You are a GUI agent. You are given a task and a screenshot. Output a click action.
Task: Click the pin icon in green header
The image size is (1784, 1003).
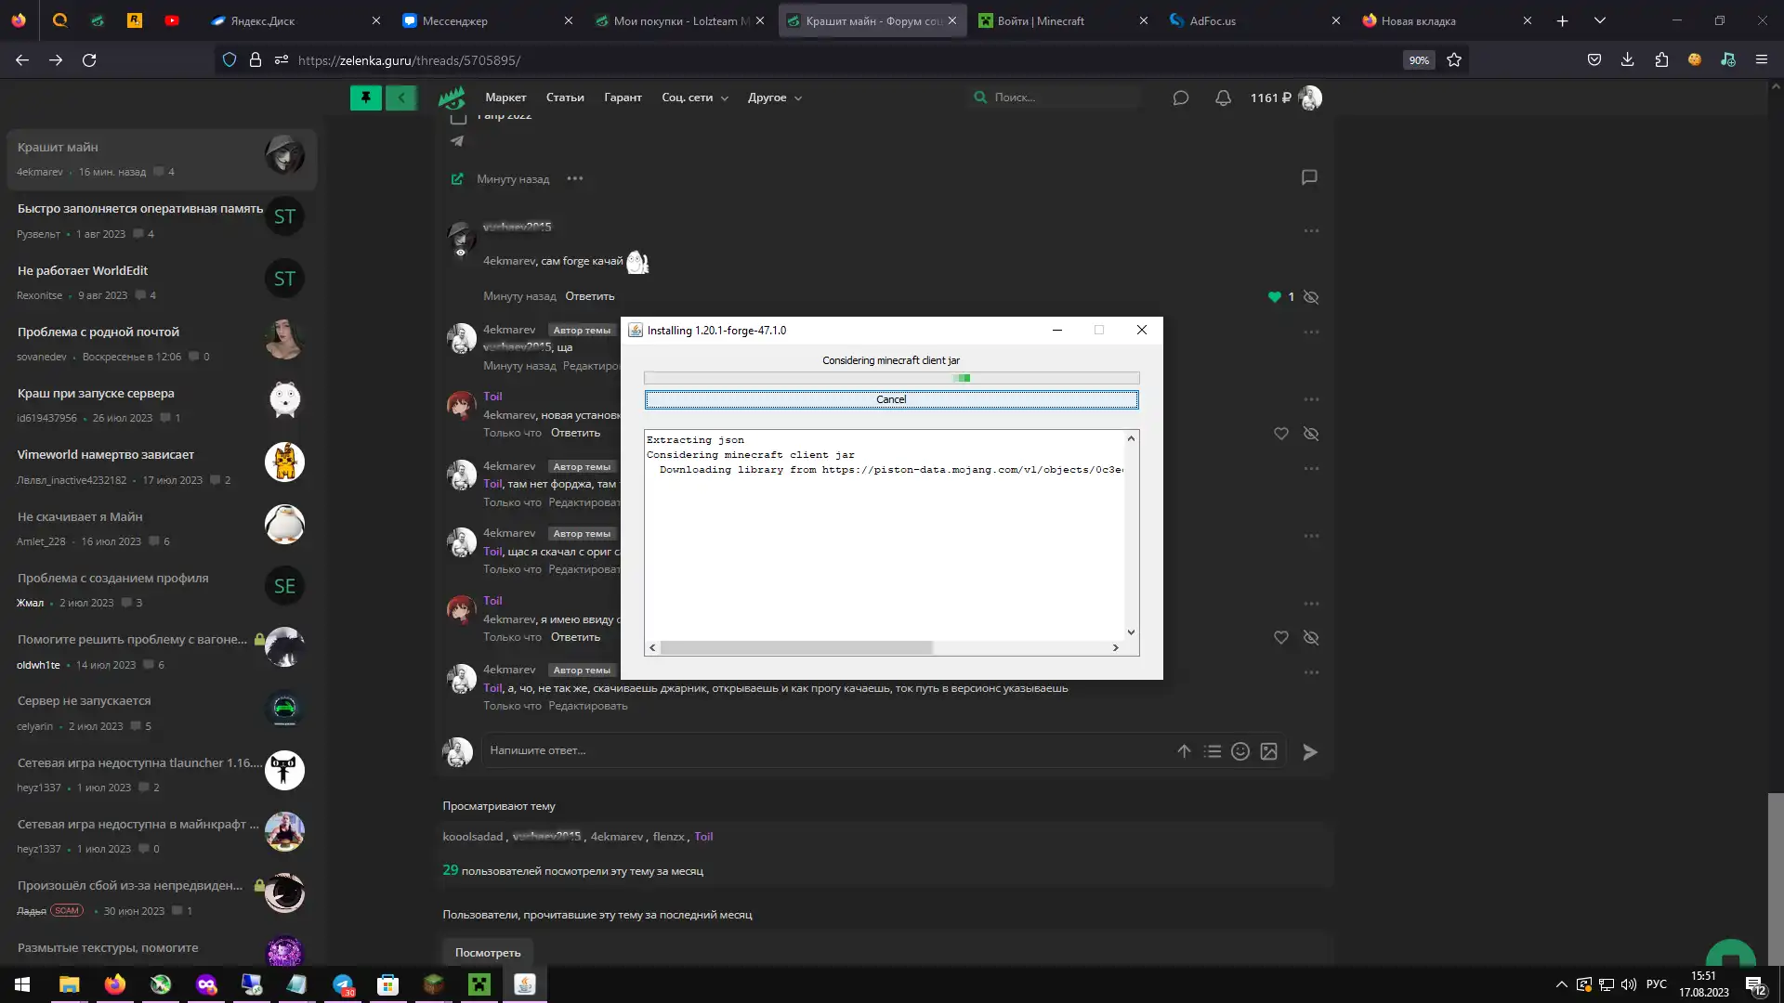[365, 98]
